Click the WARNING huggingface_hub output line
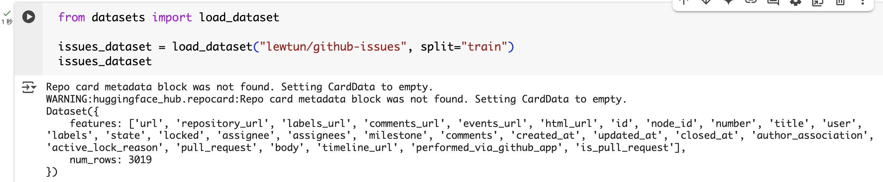The image size is (883, 182). pyautogui.click(x=336, y=99)
